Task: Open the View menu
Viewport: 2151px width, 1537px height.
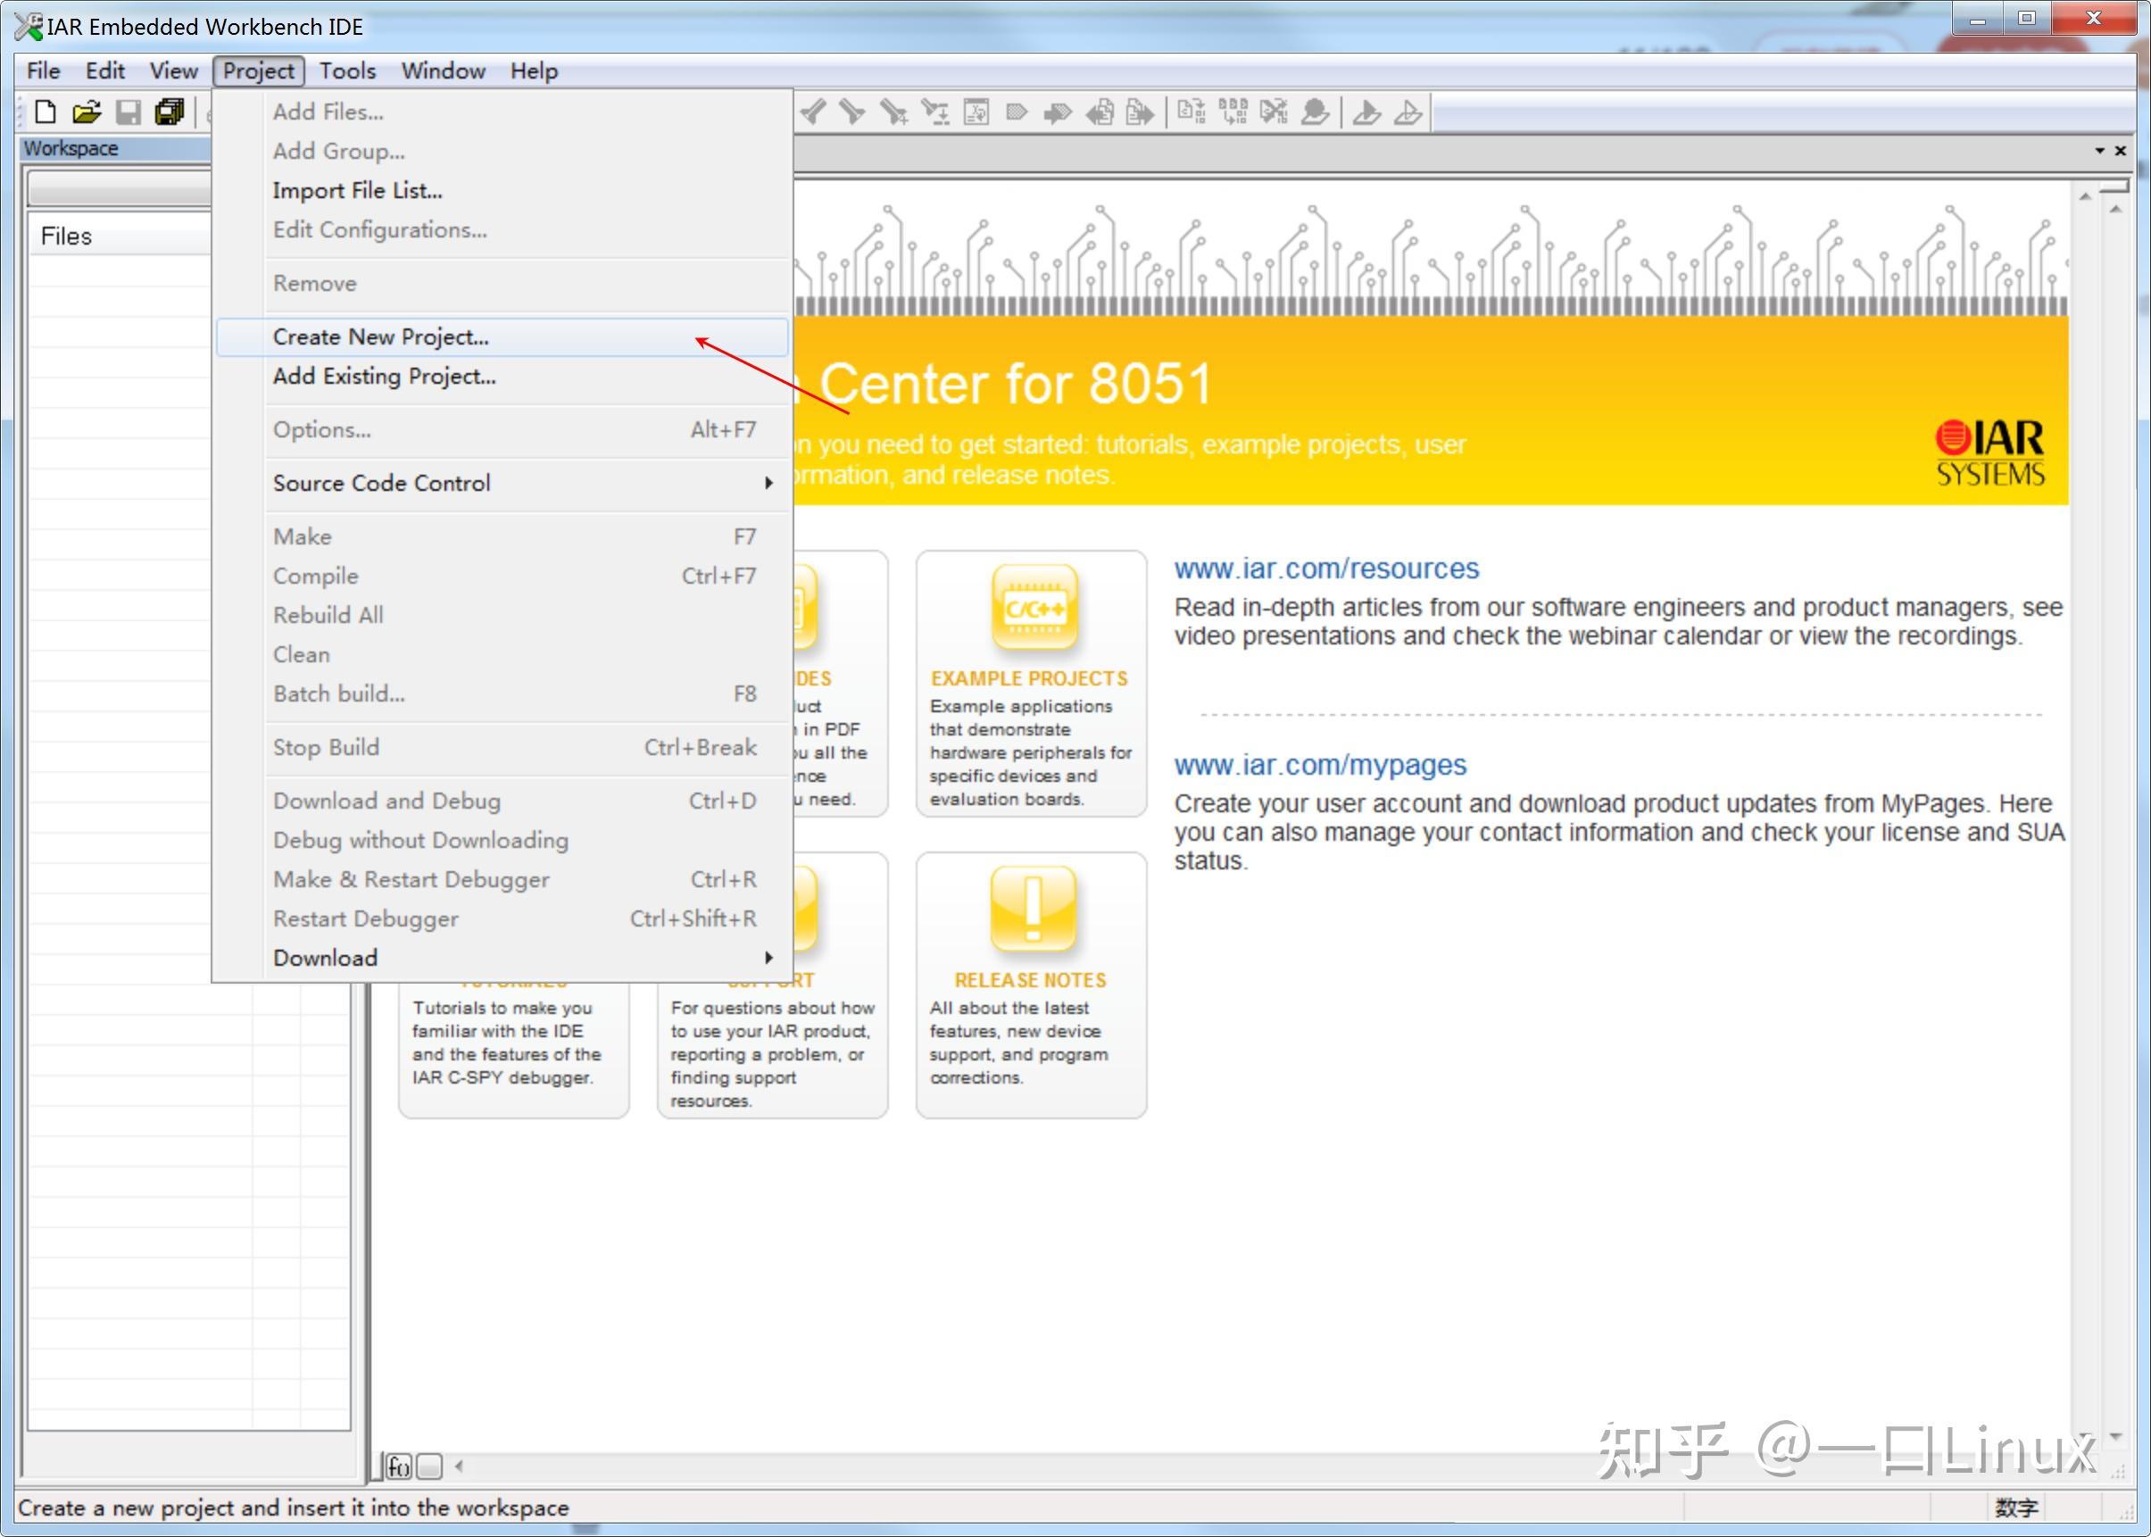Action: point(173,71)
